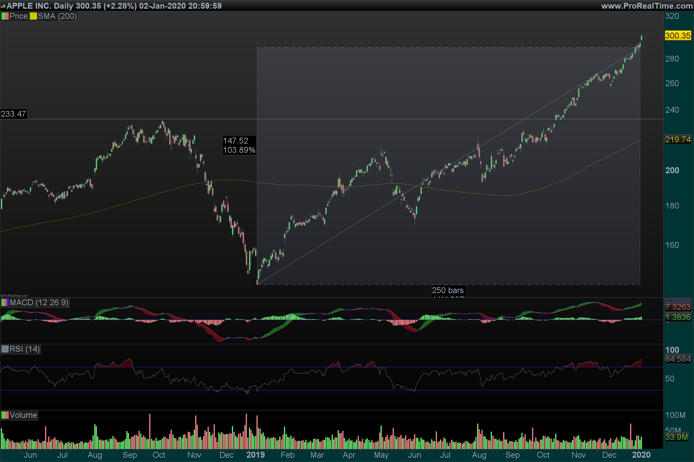Click the yellow SMA (200) color swatch
The image size is (694, 462).
point(33,16)
